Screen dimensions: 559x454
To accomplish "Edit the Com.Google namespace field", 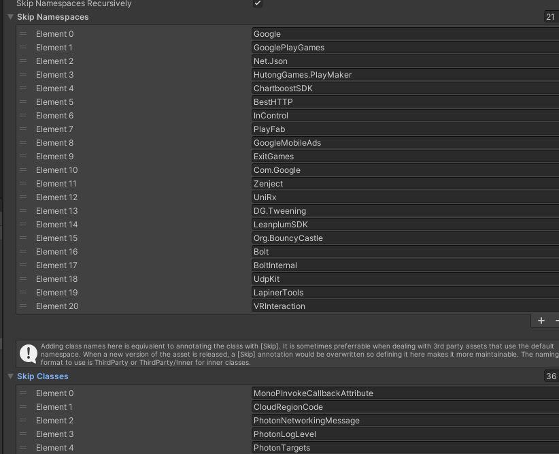I will tap(405, 170).
